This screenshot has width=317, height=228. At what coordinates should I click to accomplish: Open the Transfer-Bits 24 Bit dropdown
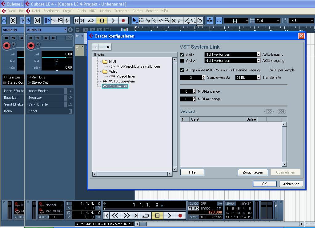[258, 78]
